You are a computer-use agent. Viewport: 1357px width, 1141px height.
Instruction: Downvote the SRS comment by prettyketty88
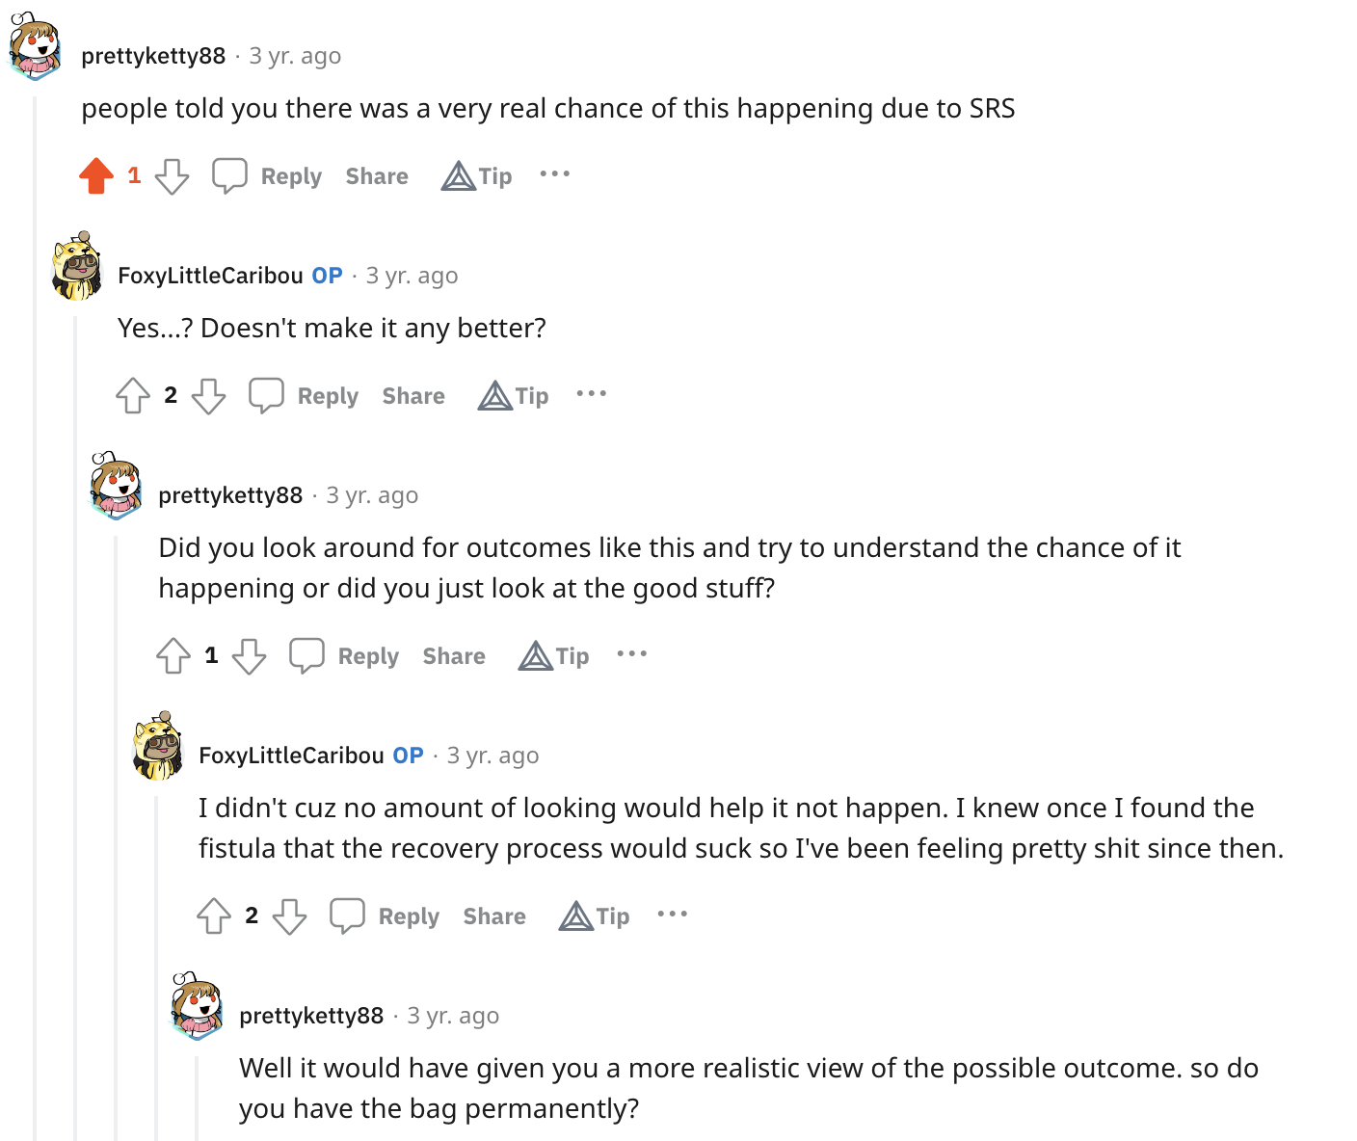(x=172, y=176)
